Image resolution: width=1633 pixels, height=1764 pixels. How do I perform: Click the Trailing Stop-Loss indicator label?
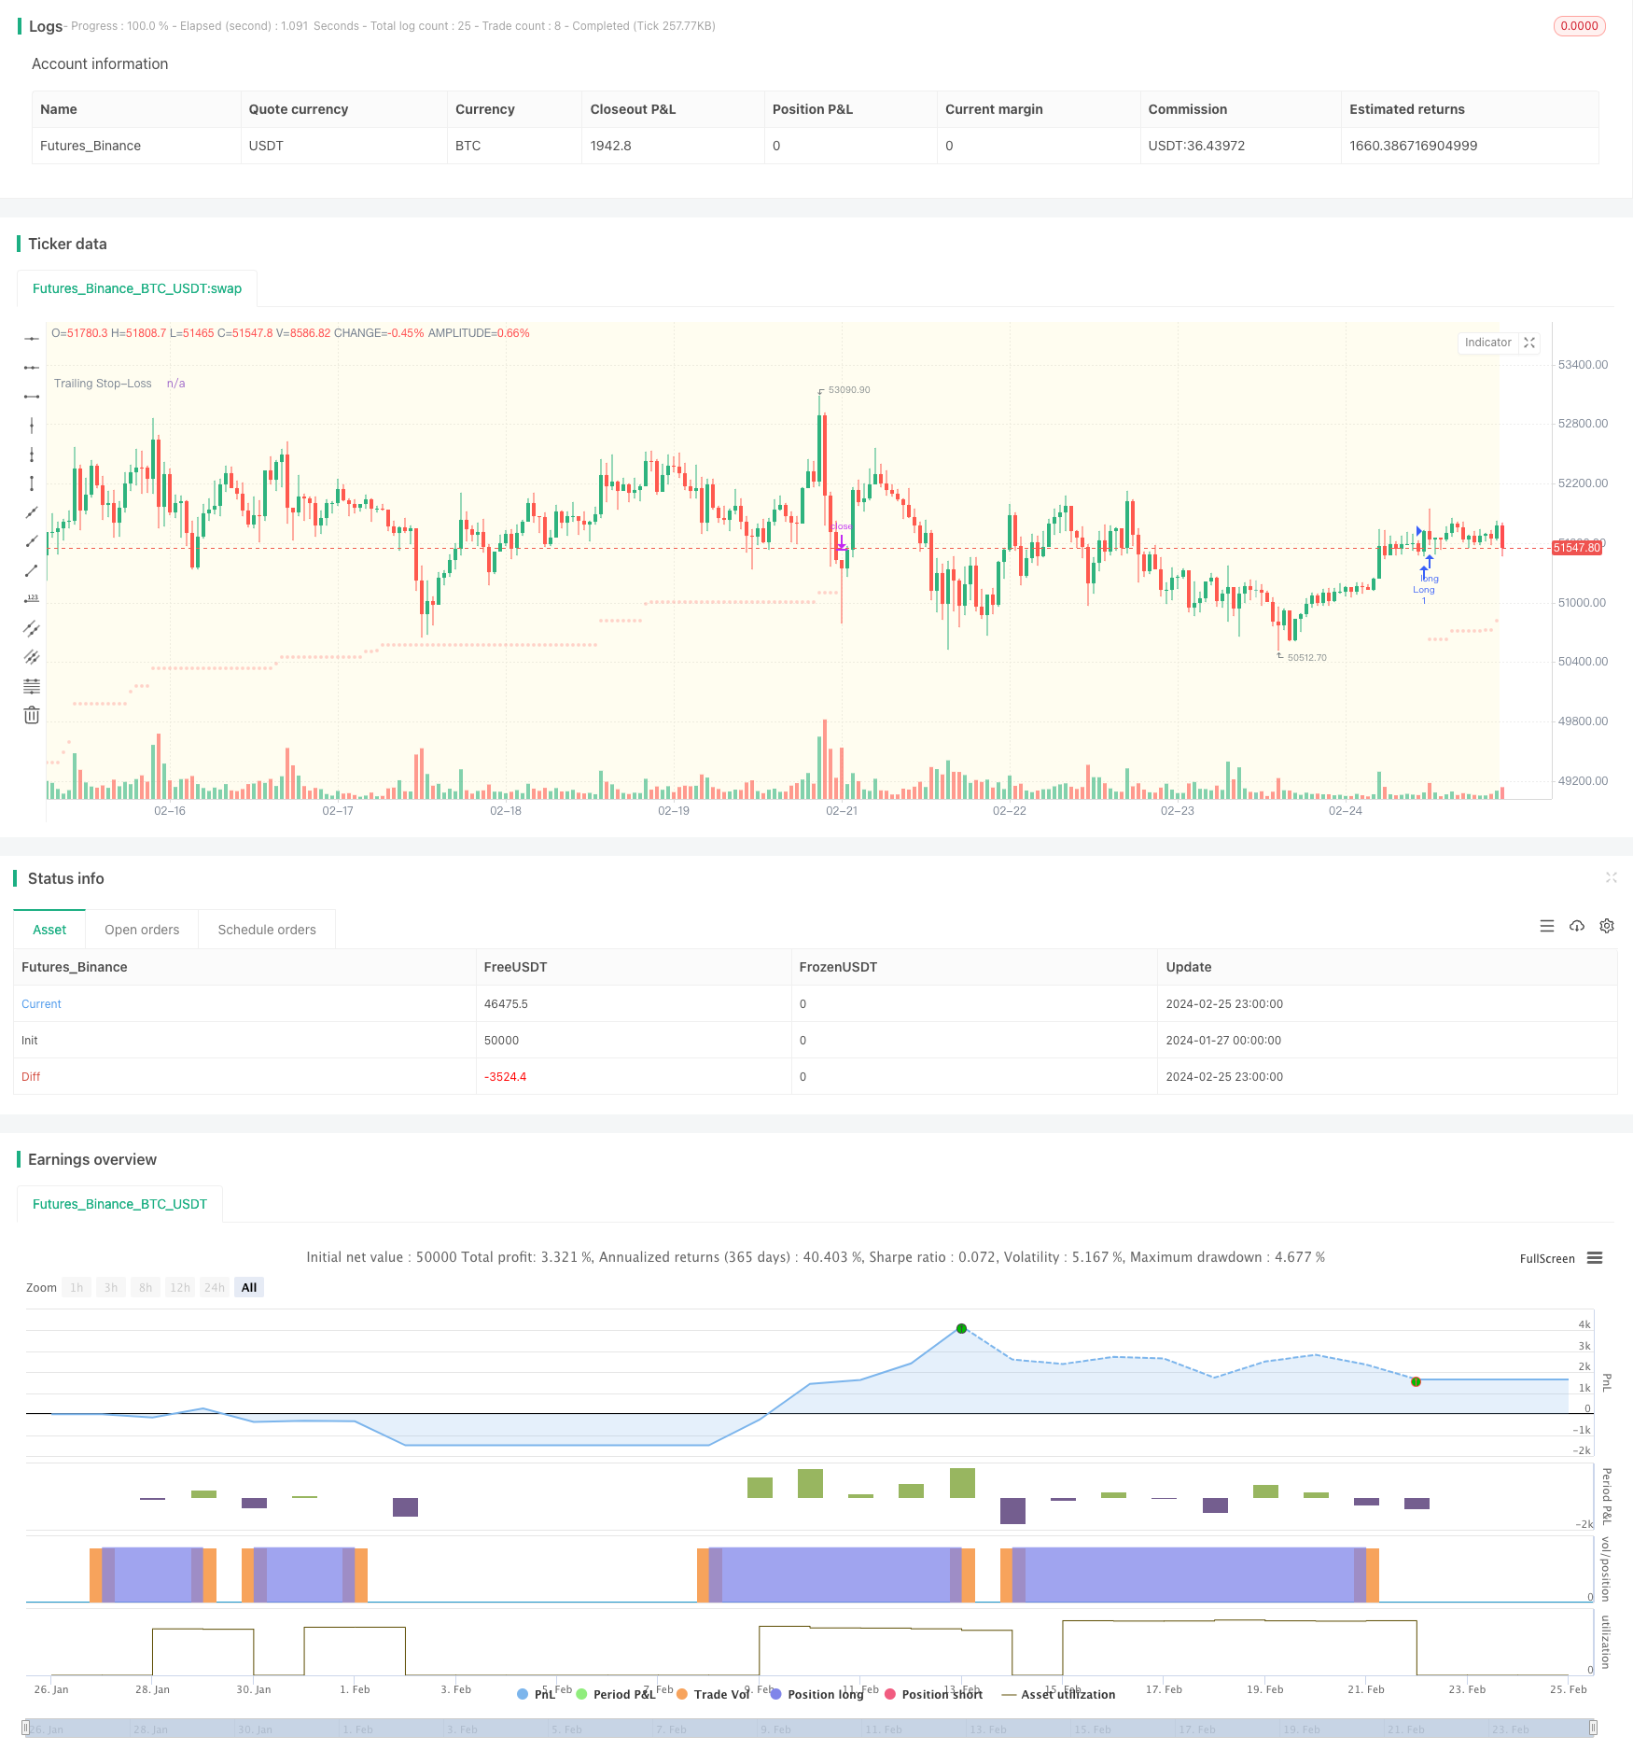tap(103, 384)
